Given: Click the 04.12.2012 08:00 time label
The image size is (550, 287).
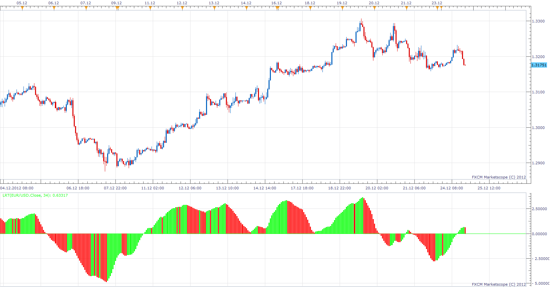Looking at the screenshot, I should (17, 188).
